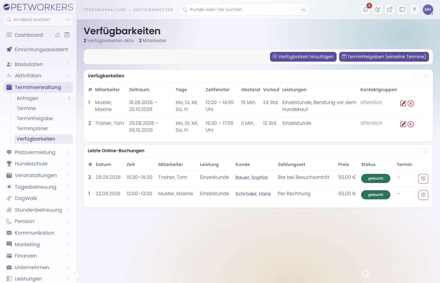Click Verfügbarkeit hinzufügen button

click(303, 57)
